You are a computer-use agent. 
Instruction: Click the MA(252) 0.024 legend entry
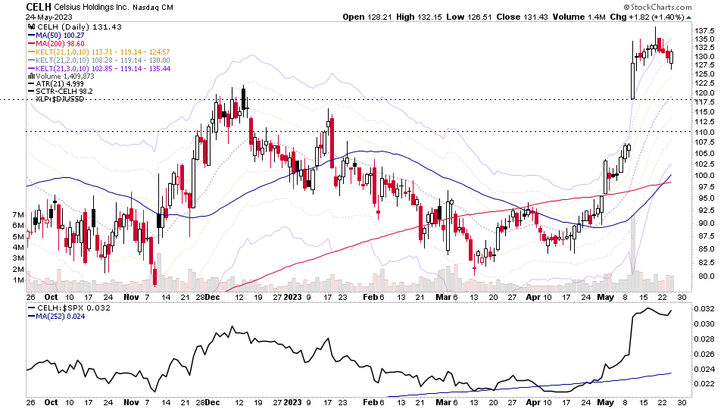[61, 317]
